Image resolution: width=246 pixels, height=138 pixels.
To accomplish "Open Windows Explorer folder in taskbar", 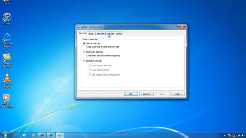I will 24,135.
